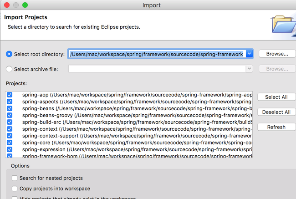Image resolution: width=296 pixels, height=199 pixels.
Task: Expand the root directory path dropdown
Action: (249, 54)
